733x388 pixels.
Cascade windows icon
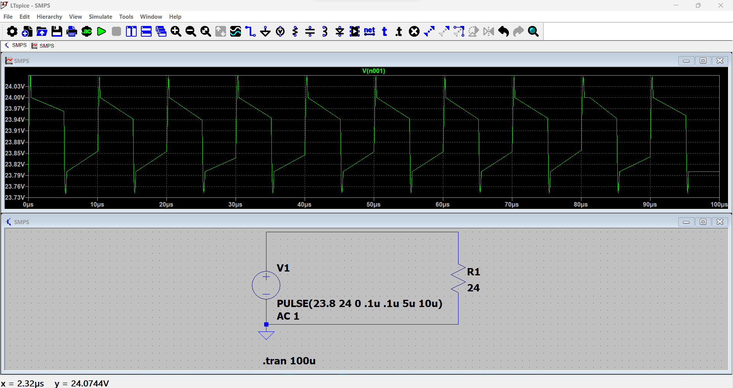(x=161, y=31)
